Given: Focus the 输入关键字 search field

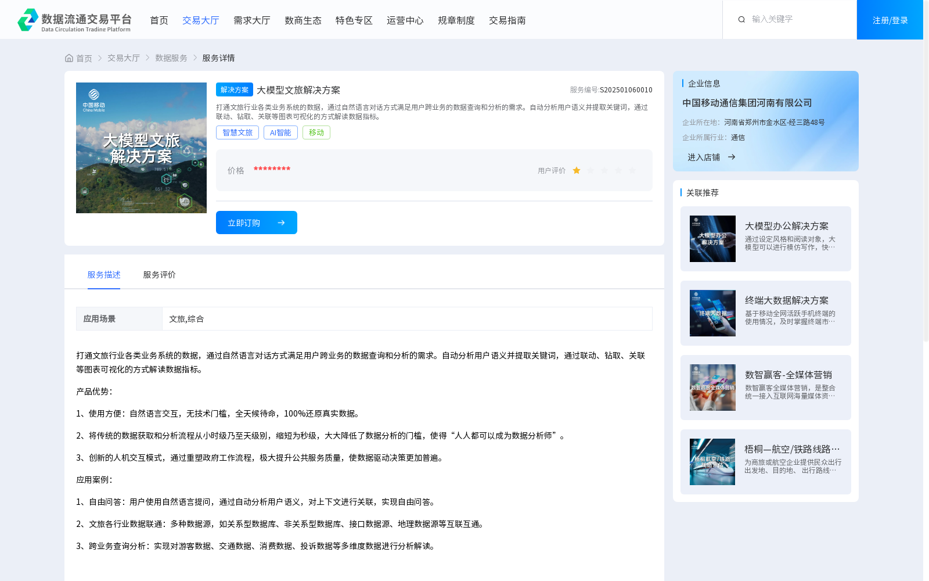Looking at the screenshot, I should [798, 19].
